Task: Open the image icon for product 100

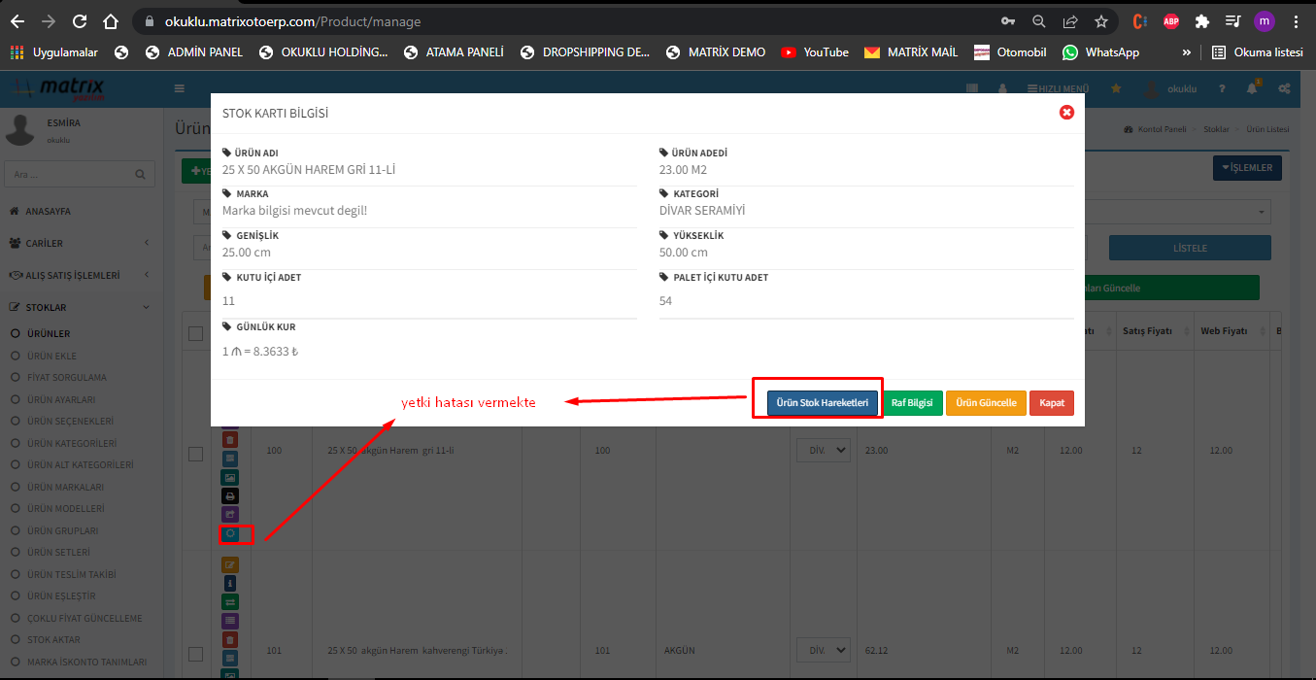Action: click(230, 477)
